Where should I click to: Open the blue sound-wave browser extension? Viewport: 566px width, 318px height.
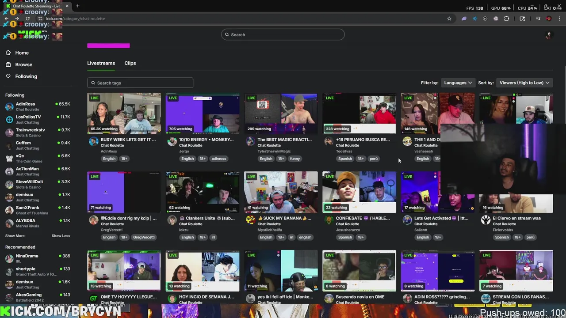[474, 19]
